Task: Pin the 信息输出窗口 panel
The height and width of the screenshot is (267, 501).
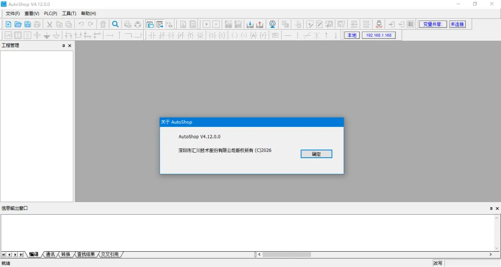Action: [x=491, y=209]
